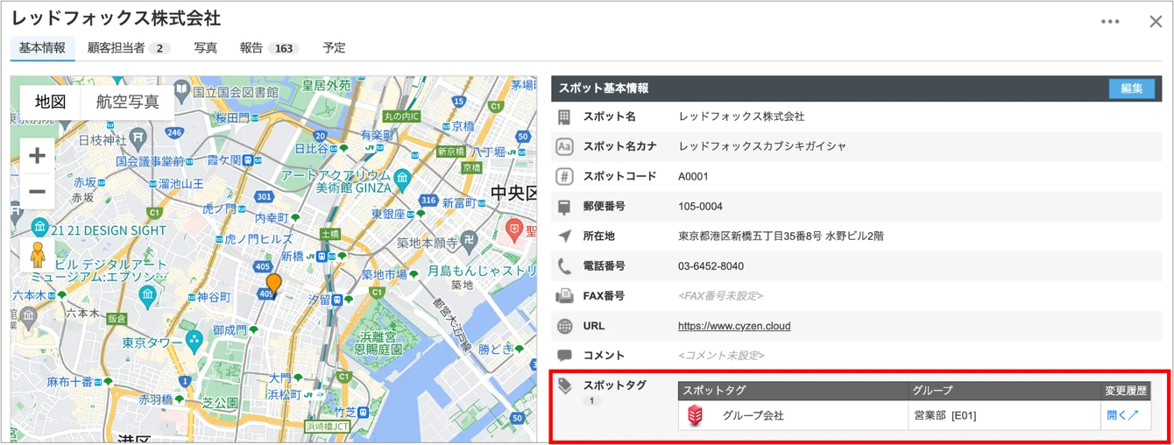Open the 開く change history link
Image resolution: width=1174 pixels, height=445 pixels.
(1123, 415)
